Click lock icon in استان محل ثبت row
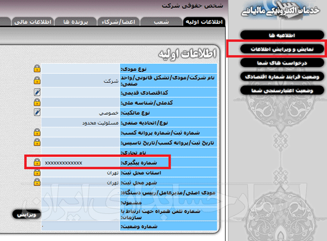327x241 pixels. click(37, 172)
